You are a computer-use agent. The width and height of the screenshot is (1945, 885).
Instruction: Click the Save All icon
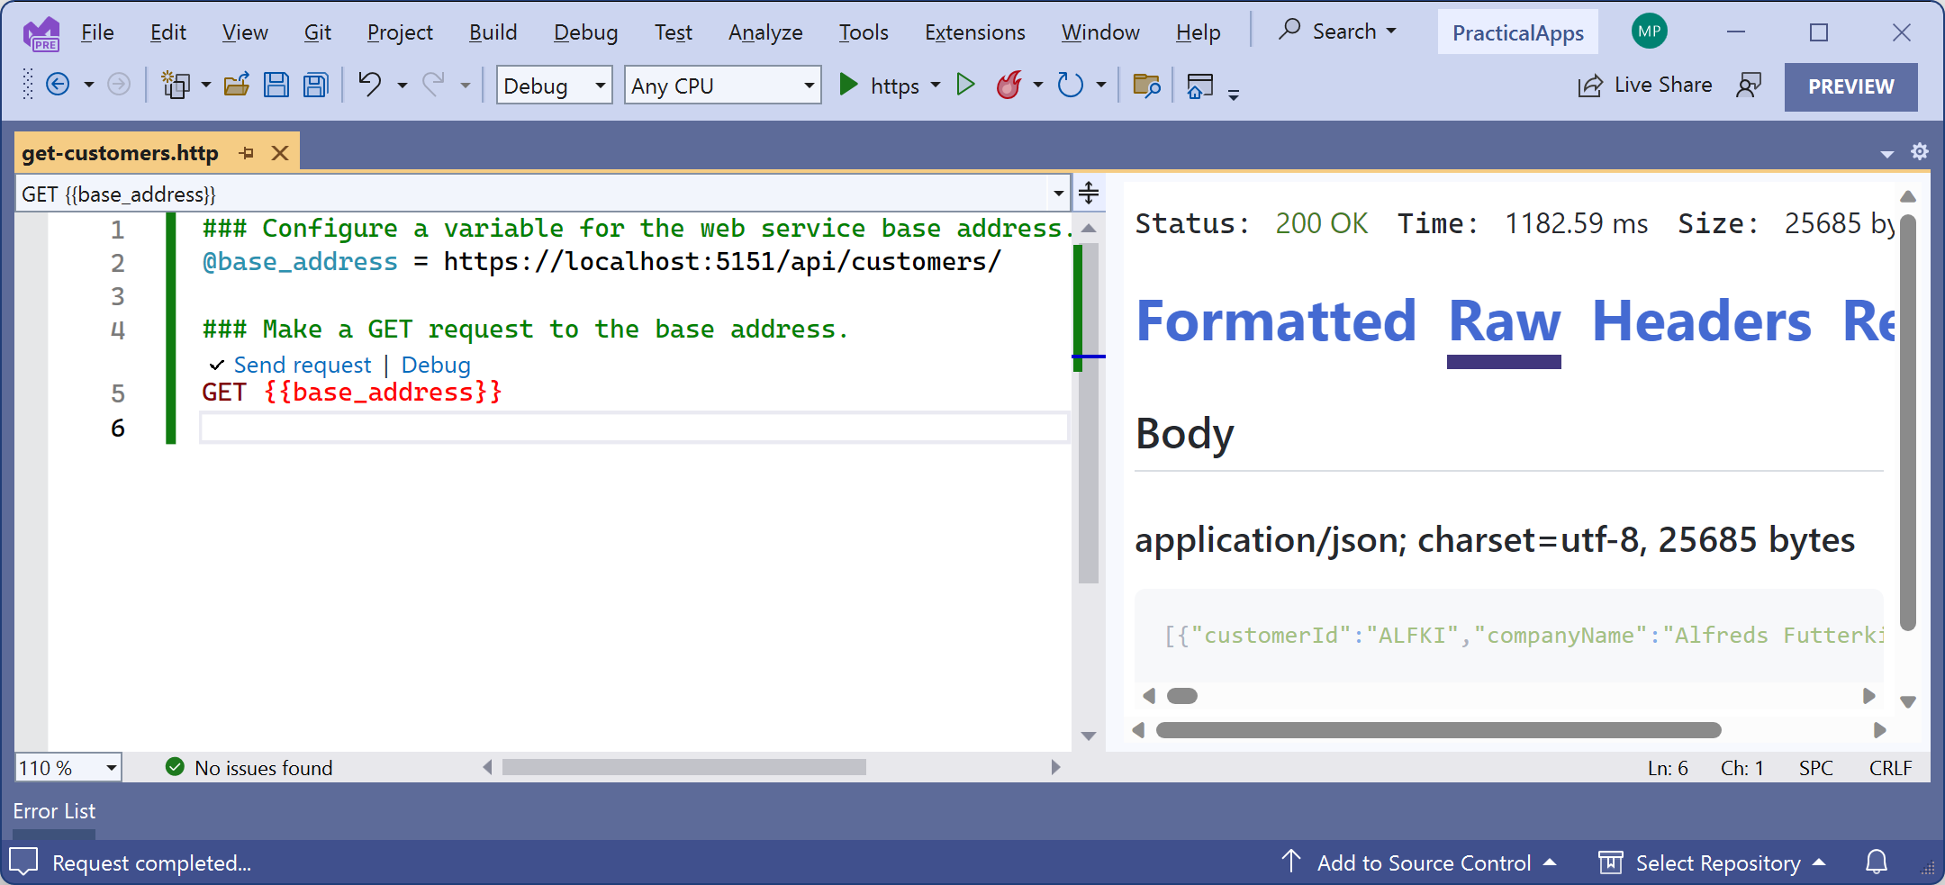click(x=316, y=85)
